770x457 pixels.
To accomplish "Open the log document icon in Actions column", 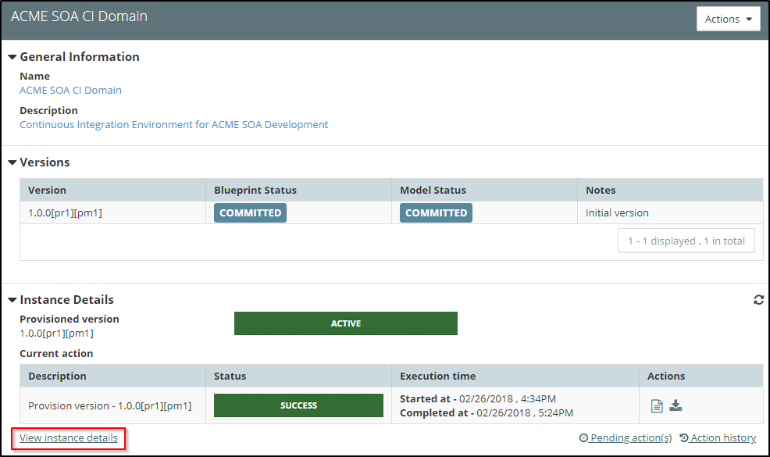I will coord(657,405).
